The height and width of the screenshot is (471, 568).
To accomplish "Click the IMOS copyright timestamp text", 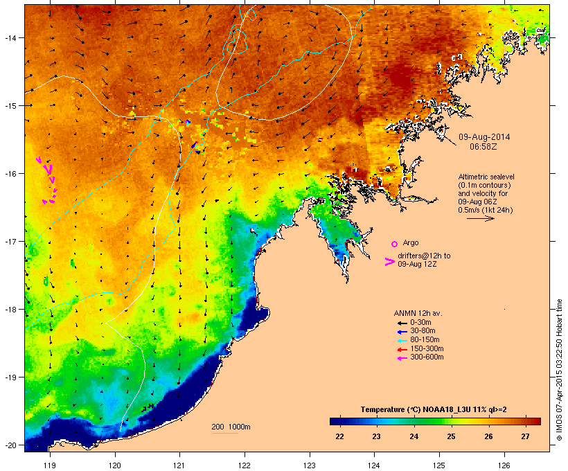I will pos(559,370).
